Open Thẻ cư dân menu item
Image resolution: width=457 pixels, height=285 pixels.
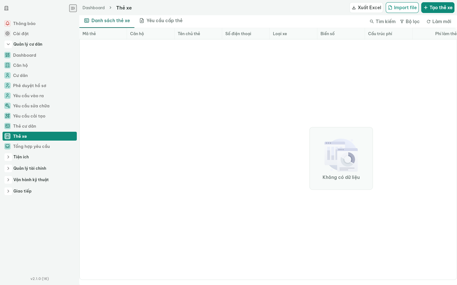click(x=40, y=126)
